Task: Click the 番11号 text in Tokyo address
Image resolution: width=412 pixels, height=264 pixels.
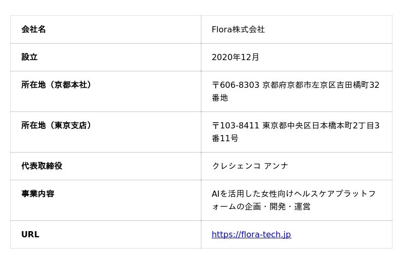Action: 225,139
